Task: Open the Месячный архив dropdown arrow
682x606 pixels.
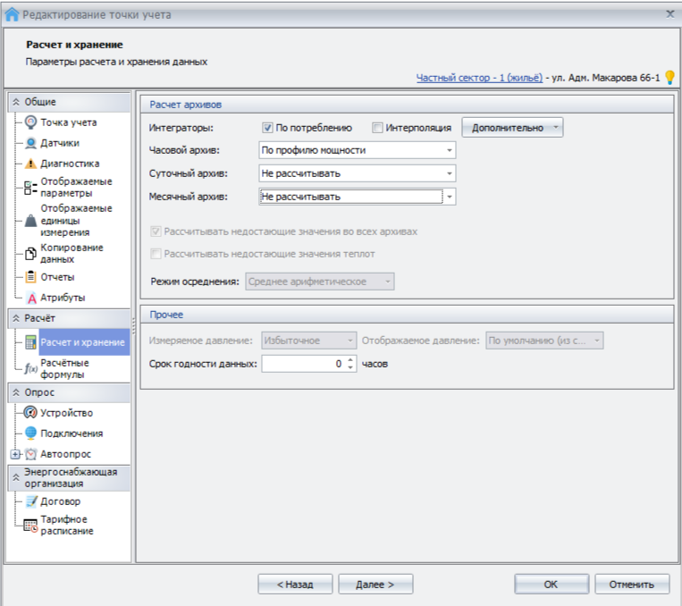Action: point(449,197)
